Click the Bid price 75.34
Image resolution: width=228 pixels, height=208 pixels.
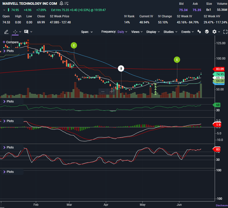[183, 10]
